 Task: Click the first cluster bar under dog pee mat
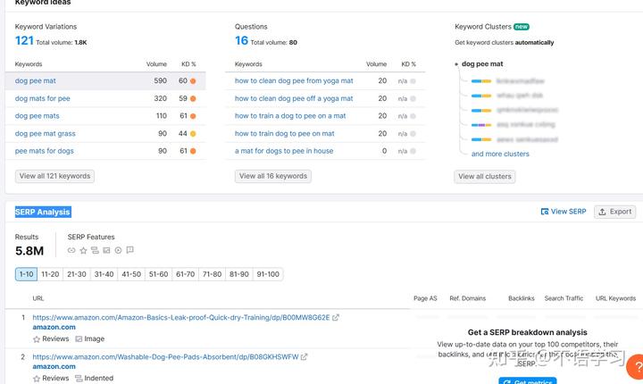(x=481, y=81)
